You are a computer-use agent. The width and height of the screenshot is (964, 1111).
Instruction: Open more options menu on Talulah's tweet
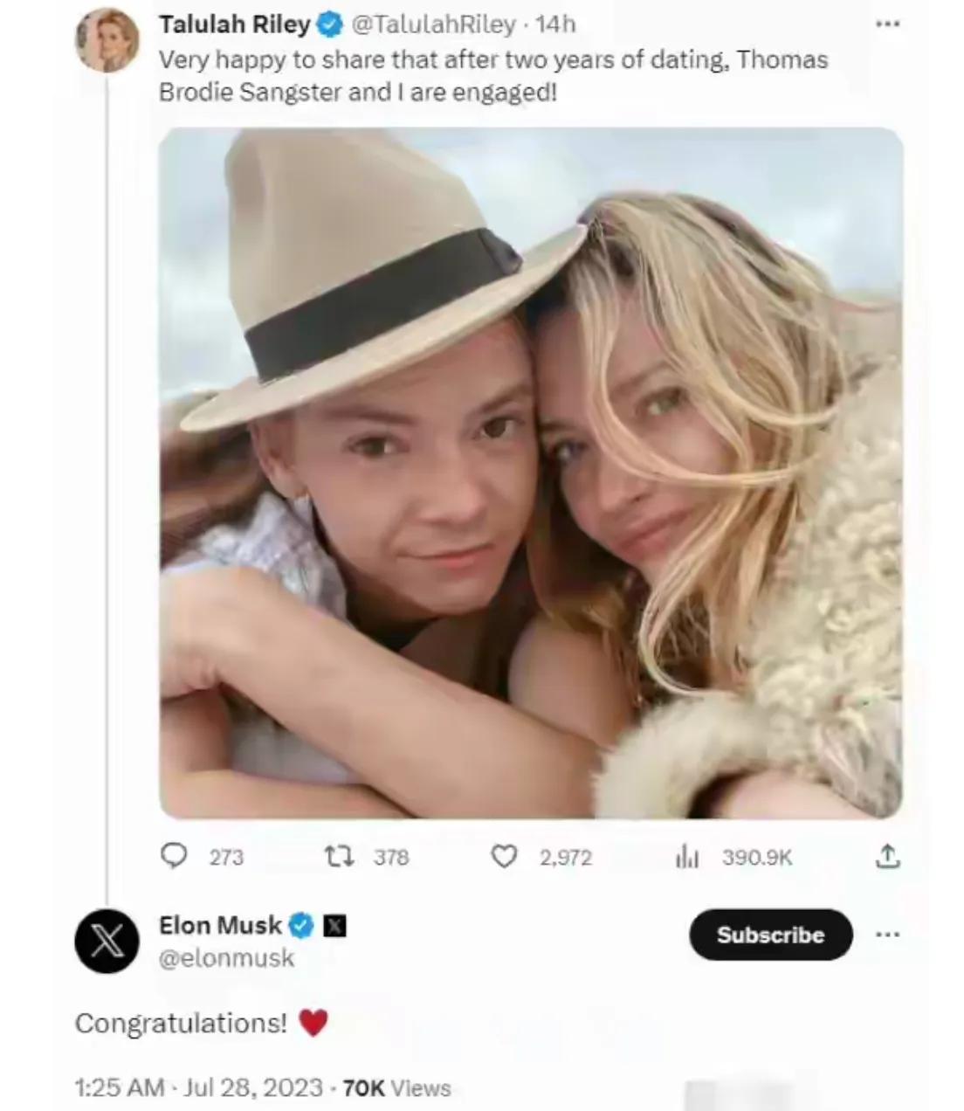pyautogui.click(x=887, y=24)
